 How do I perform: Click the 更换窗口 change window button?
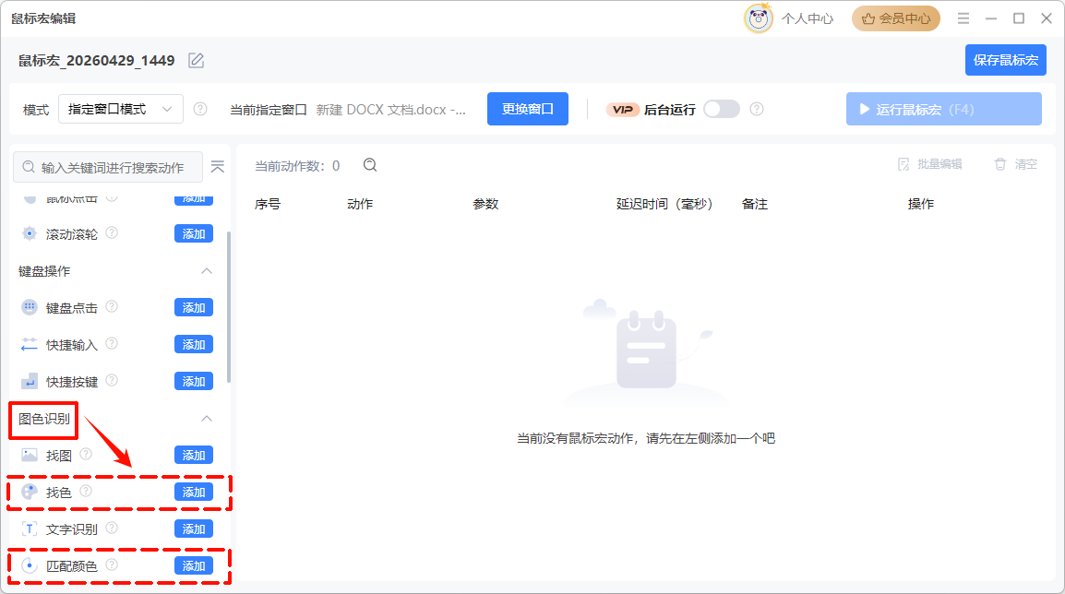point(527,109)
